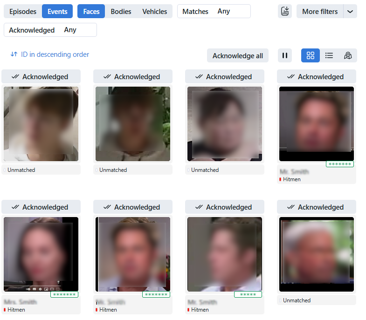Open the white-haired man unmatched thumbnail
This screenshot has width=366, height=320.
coord(316,254)
